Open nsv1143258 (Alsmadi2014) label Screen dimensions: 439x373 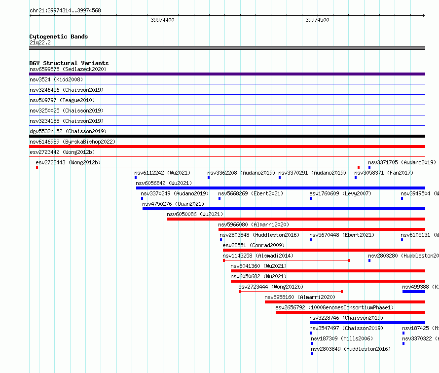tap(258, 256)
